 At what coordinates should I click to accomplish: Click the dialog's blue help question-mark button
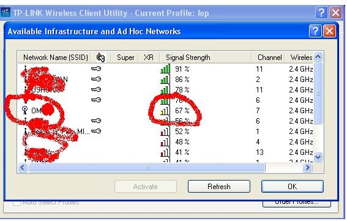tap(315, 31)
